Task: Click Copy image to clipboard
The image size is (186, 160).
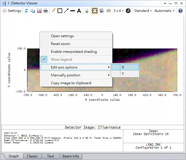Action: pyautogui.click(x=71, y=83)
